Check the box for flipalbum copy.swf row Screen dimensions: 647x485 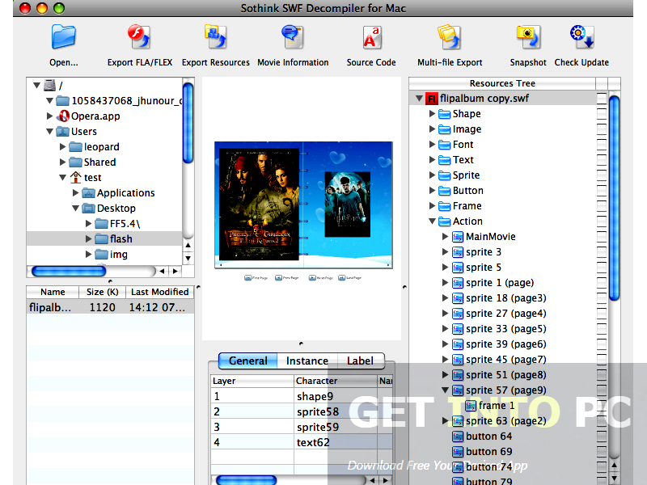[601, 99]
